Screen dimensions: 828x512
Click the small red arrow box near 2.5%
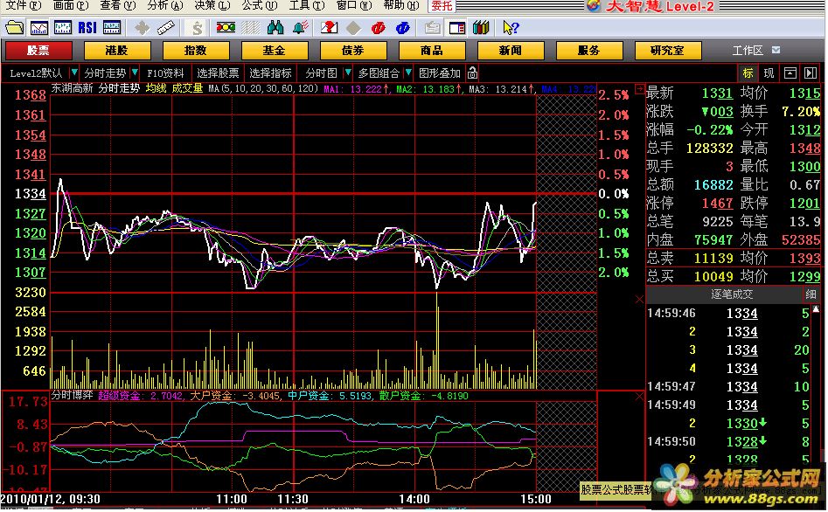point(639,89)
